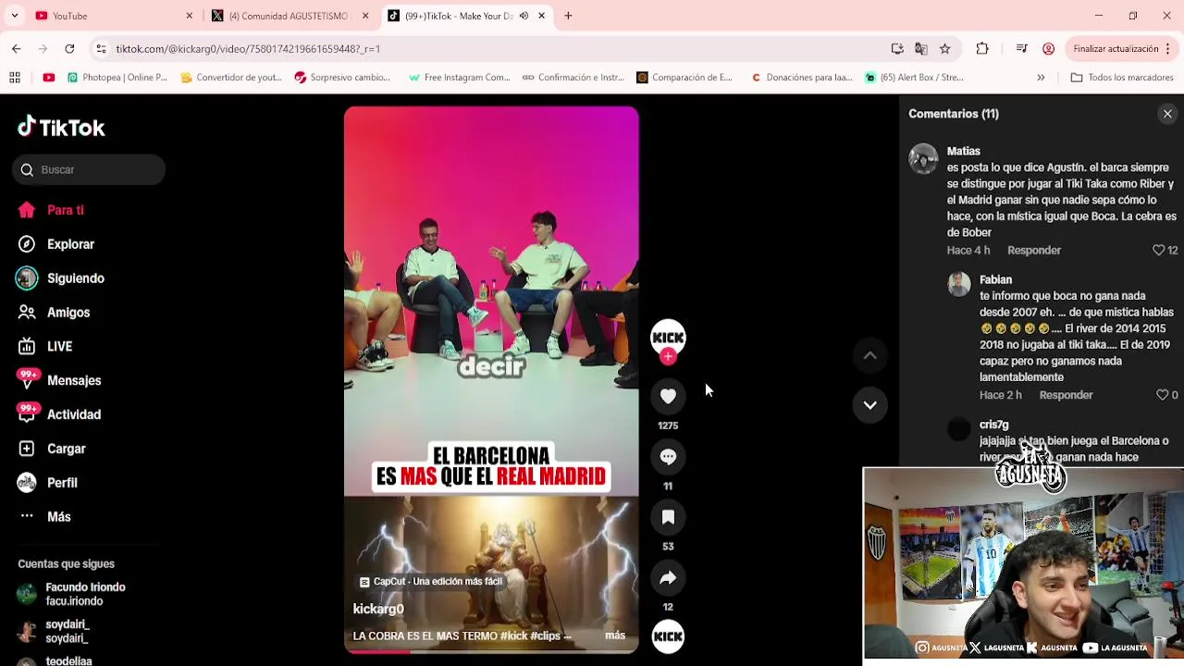Click the Buscar search field
This screenshot has height=666, width=1184.
[x=89, y=169]
